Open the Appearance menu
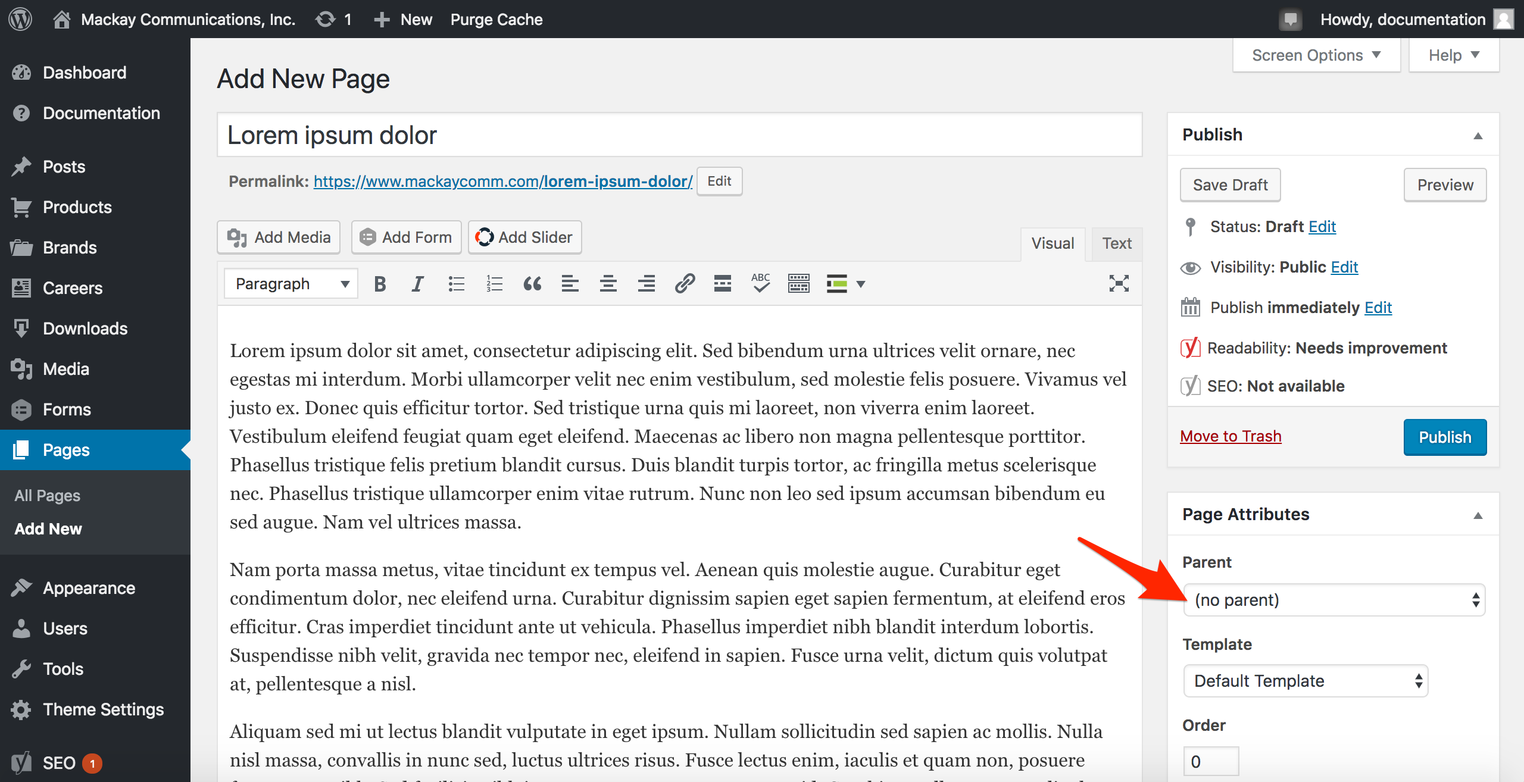Viewport: 1524px width, 782px height. [95, 588]
